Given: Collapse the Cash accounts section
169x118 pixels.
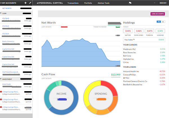Looking at the screenshot, I should (1, 13).
